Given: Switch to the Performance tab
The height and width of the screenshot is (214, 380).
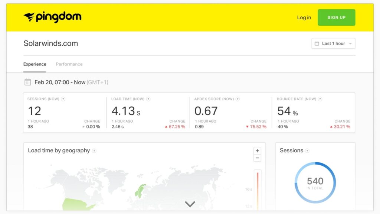Looking at the screenshot, I should point(69,64).
